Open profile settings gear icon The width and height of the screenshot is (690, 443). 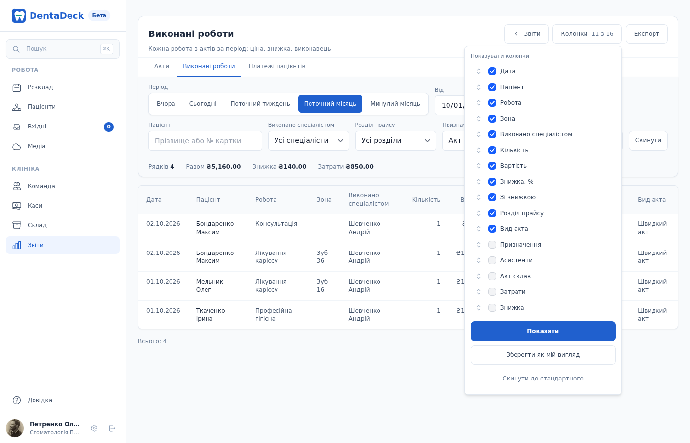(94, 428)
